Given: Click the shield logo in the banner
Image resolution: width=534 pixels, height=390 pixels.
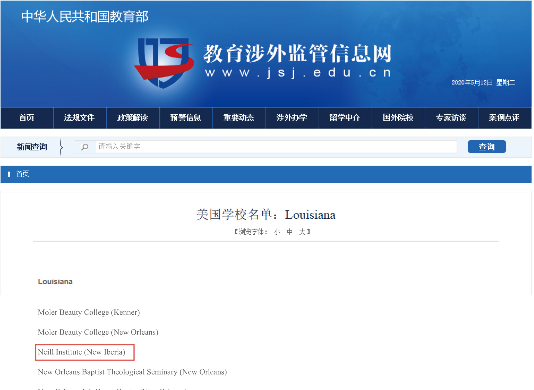Looking at the screenshot, I should click(164, 63).
